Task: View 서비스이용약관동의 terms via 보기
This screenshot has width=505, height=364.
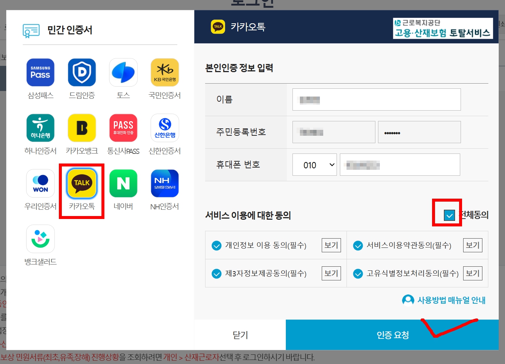Action: point(473,245)
